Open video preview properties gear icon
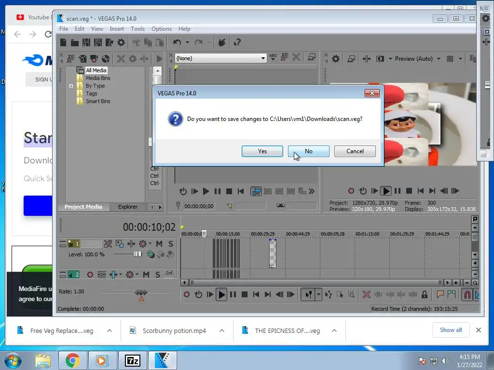Viewport: 494px width, 370px height. [x=336, y=59]
